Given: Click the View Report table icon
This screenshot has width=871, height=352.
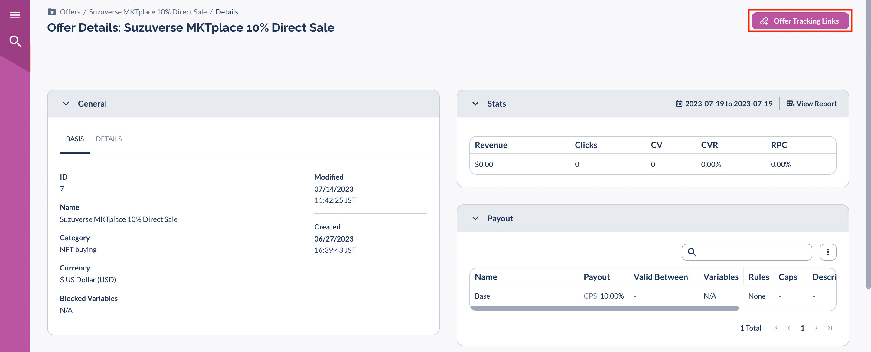Looking at the screenshot, I should coord(790,104).
